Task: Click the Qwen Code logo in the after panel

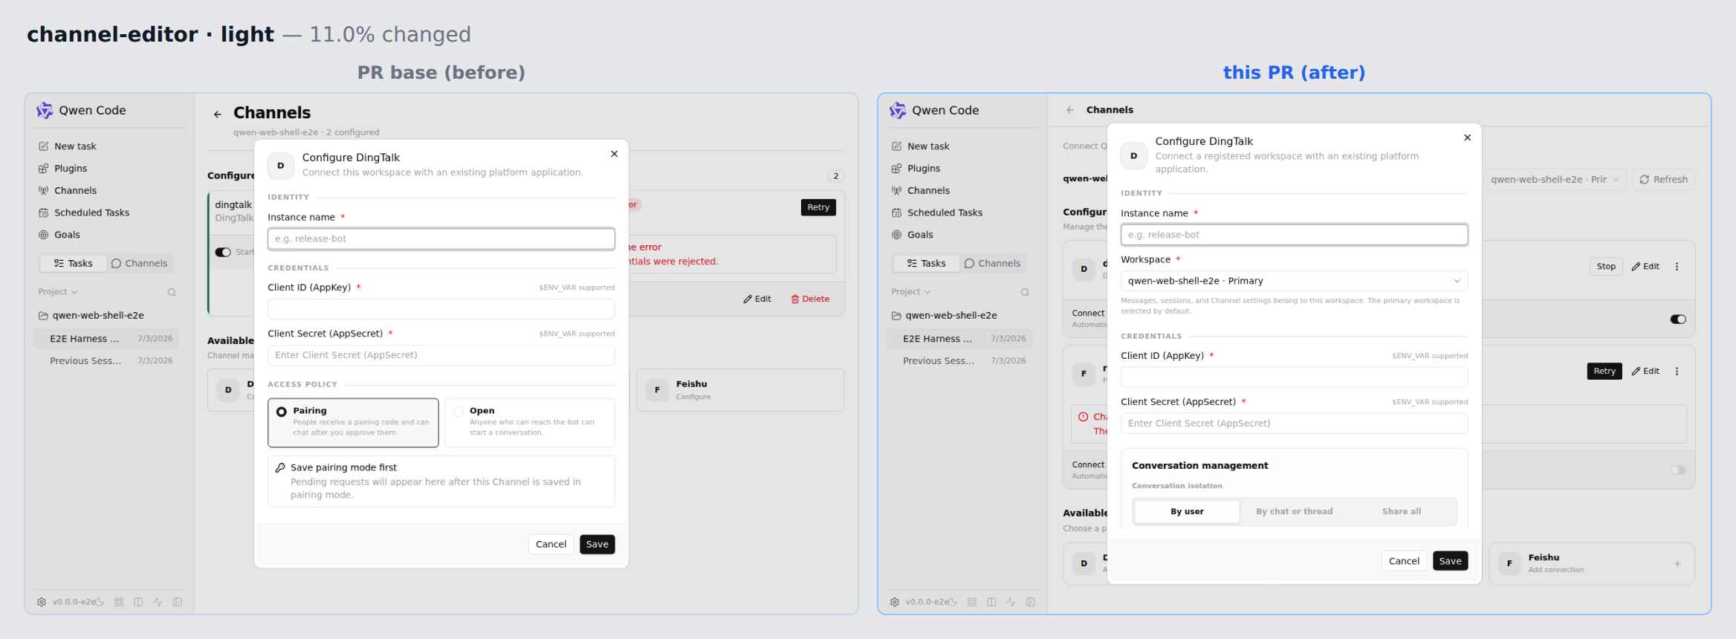Action: pos(898,111)
